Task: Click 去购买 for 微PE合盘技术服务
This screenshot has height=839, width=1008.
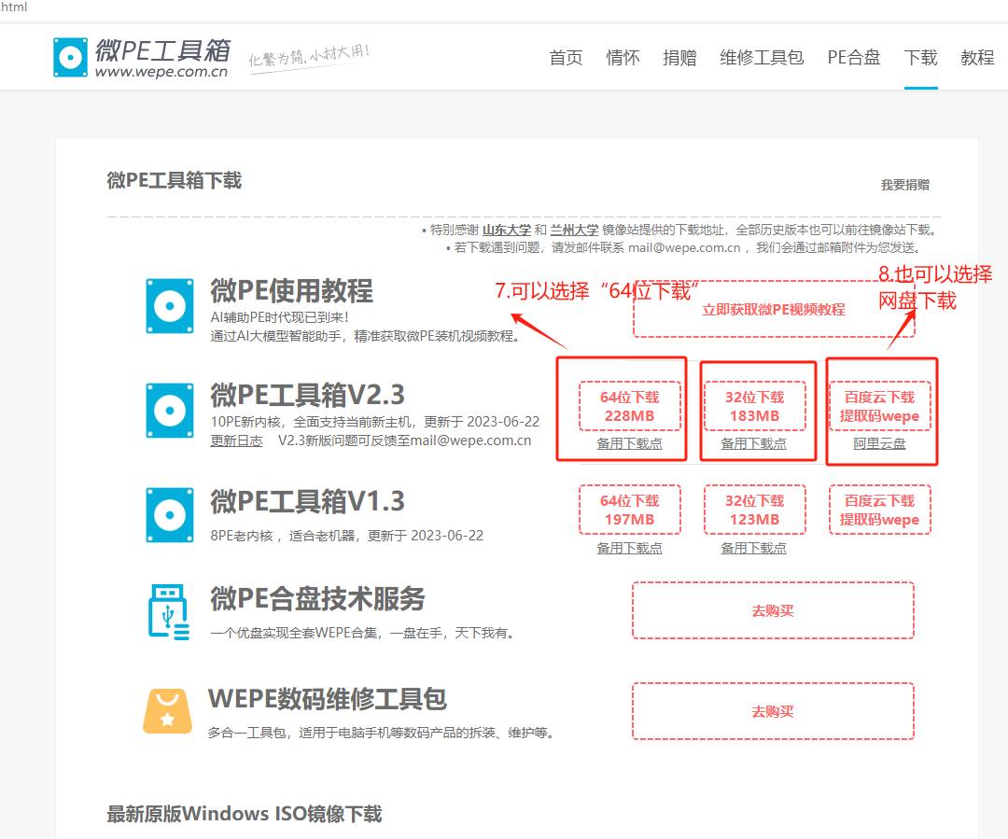Action: pos(773,610)
